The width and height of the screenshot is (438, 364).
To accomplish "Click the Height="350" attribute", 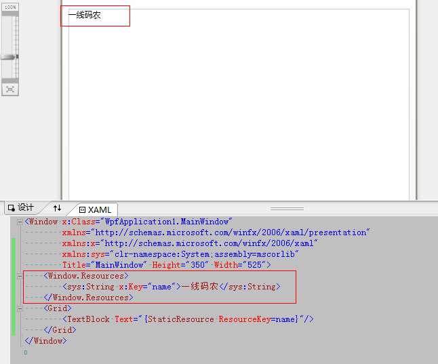I will pos(180,265).
